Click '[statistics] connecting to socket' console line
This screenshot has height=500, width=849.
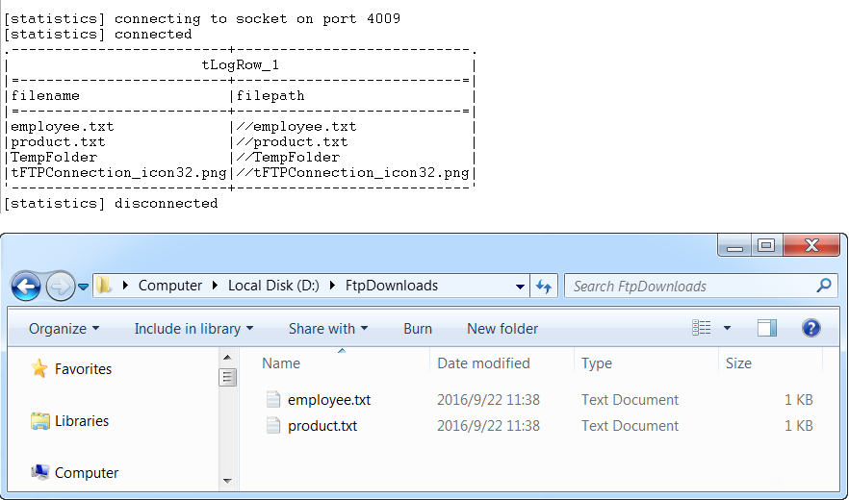202,19
